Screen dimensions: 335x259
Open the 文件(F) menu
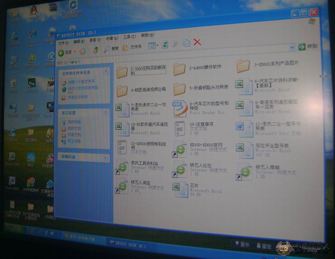pos(63,43)
